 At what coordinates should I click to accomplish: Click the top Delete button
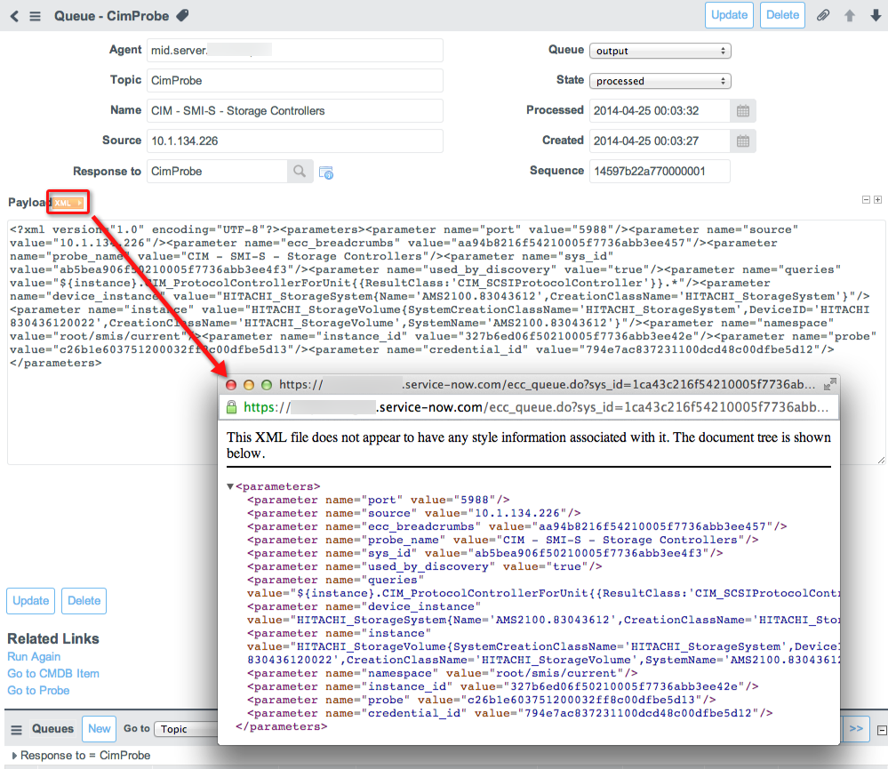(x=782, y=15)
